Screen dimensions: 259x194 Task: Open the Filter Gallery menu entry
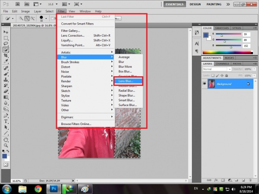pos(70,31)
